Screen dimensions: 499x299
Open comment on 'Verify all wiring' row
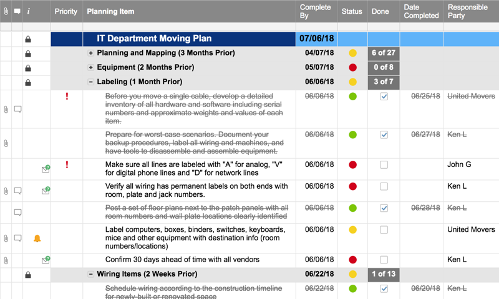click(17, 191)
